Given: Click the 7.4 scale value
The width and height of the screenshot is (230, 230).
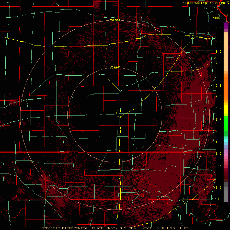Looking at the screenshot, I should pyautogui.click(x=218, y=63).
